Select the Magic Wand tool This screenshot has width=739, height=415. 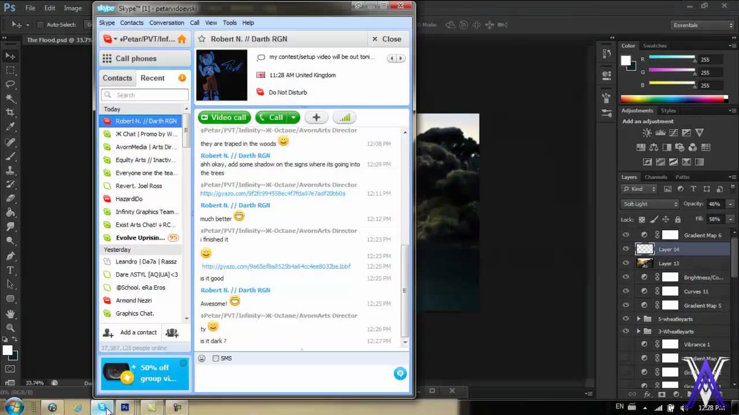10,99
